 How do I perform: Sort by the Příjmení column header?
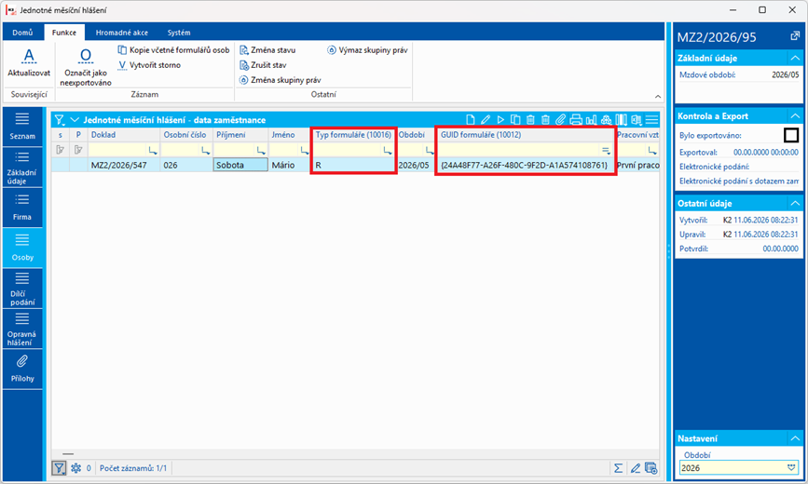[240, 135]
